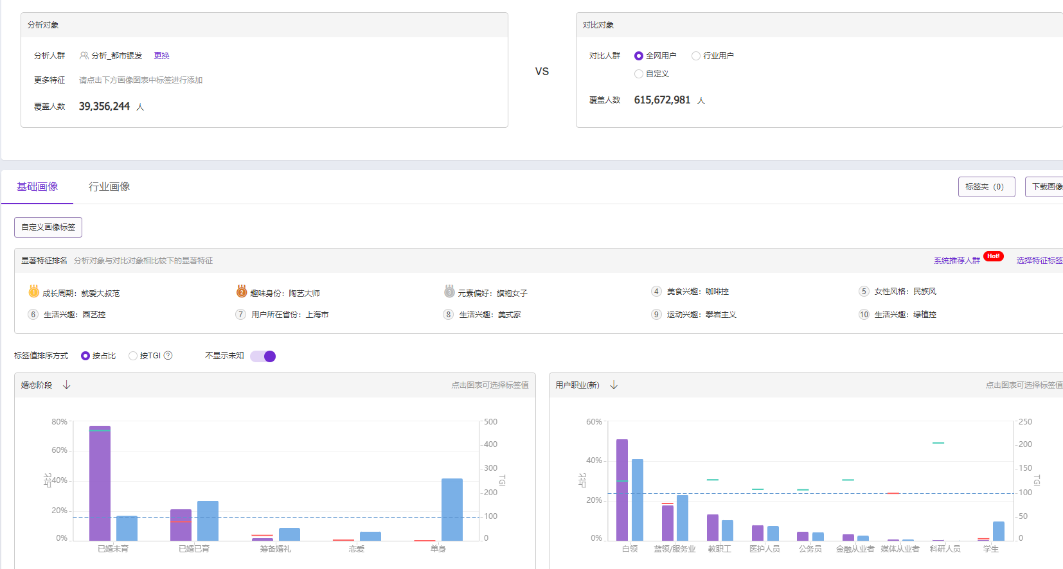
Task: Click the 按TGI help question mark icon
Action: click(x=168, y=356)
